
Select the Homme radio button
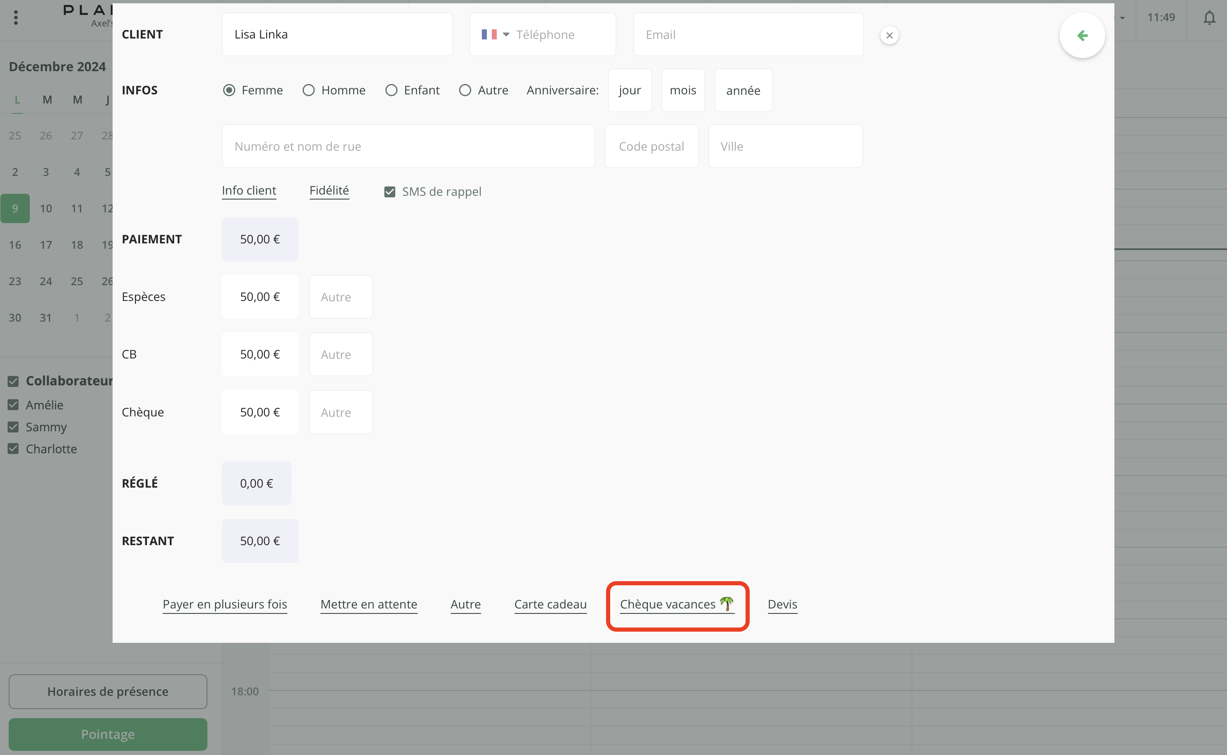click(x=309, y=90)
